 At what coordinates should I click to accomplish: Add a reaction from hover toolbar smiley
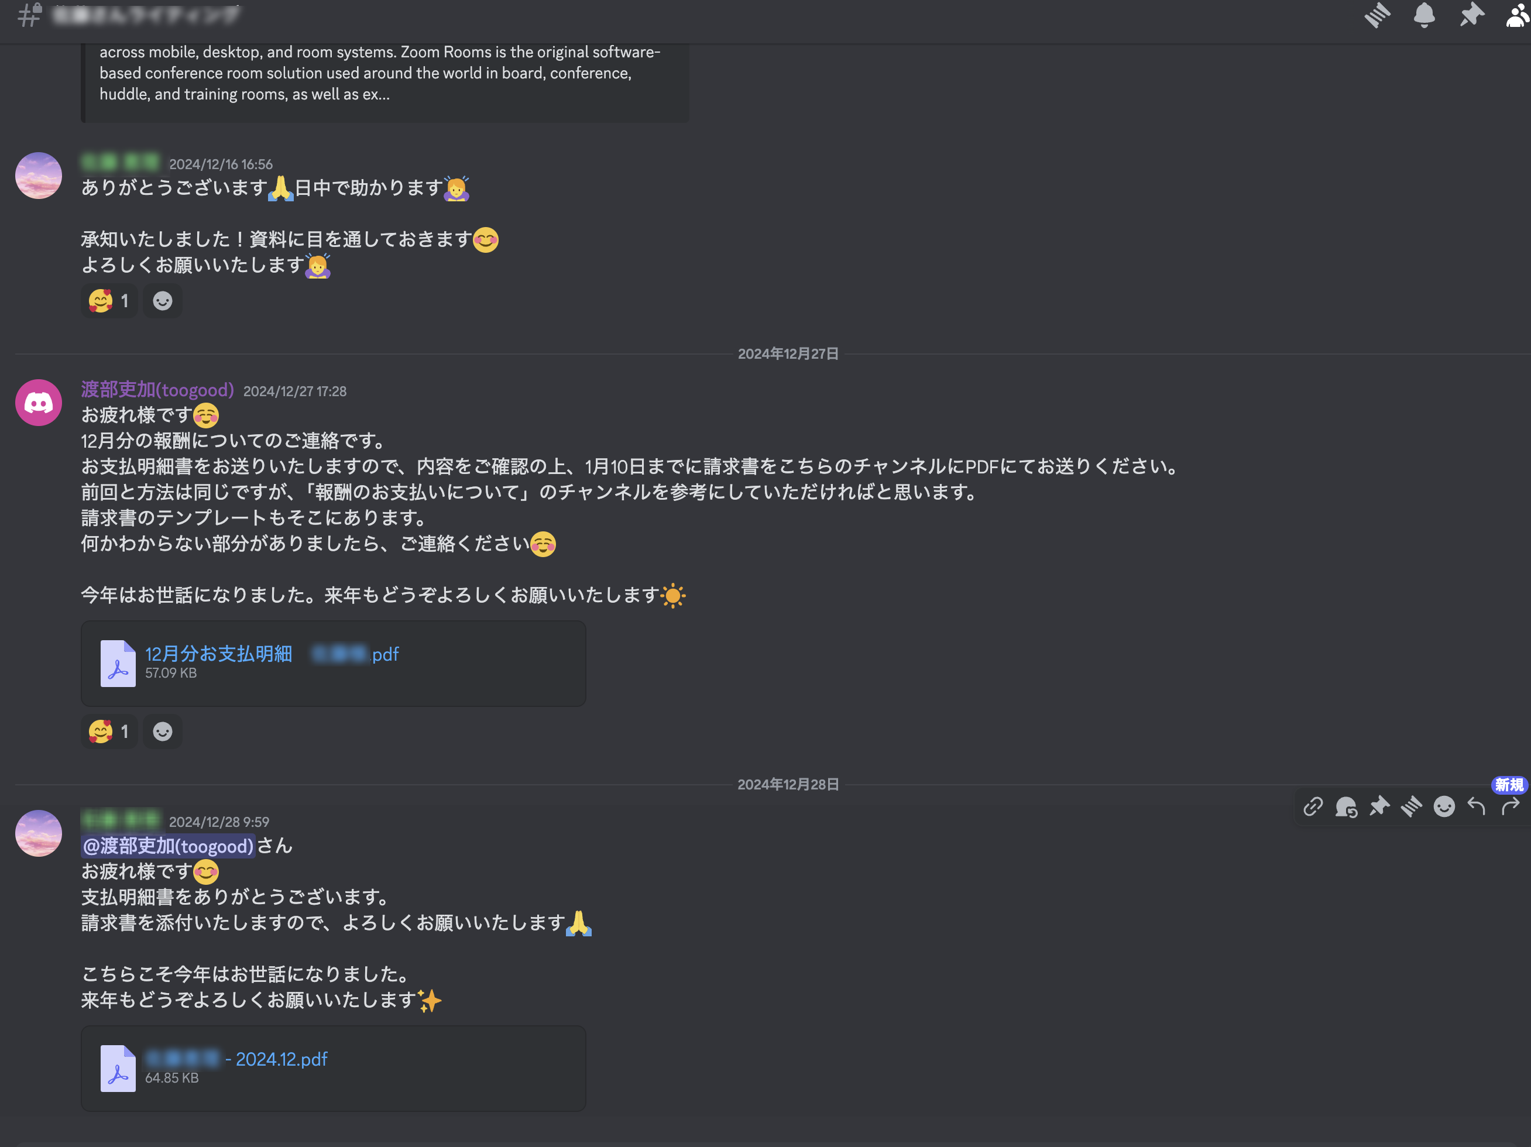pos(1444,806)
